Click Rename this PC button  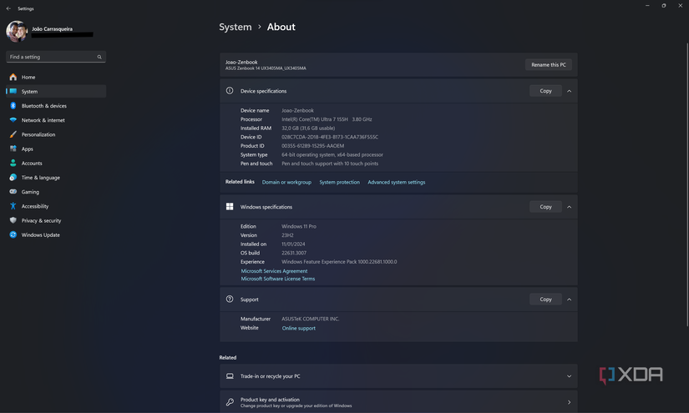[549, 64]
